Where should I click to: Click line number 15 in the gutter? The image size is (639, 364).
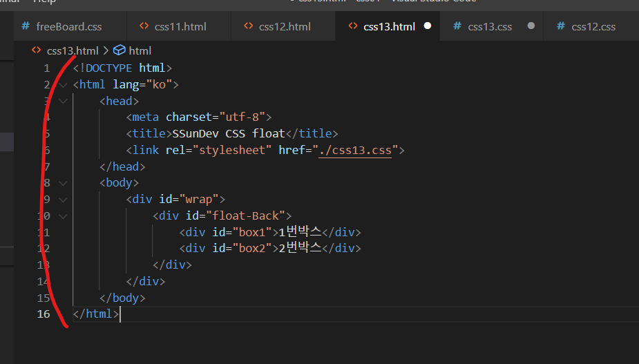[x=44, y=298]
